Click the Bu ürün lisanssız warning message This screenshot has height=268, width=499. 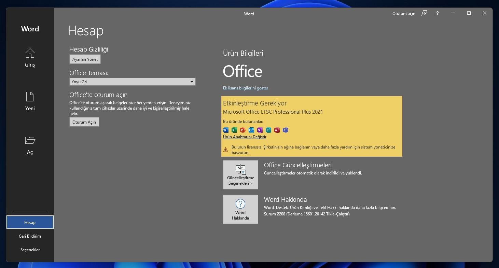[x=313, y=150]
